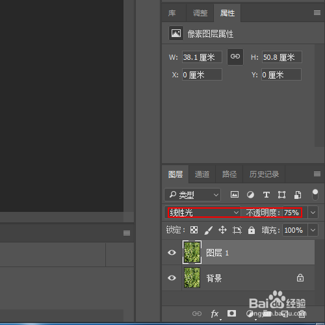
Task: Click the 背景 layer thumbnail
Action: pyautogui.click(x=192, y=278)
